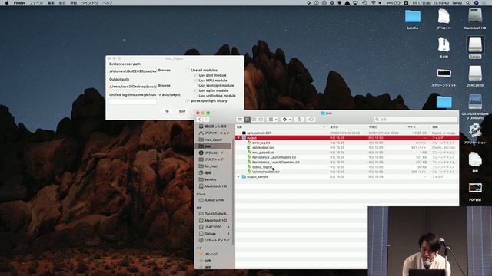Open the 編集 menu
This screenshot has height=276, width=492.
51,3
